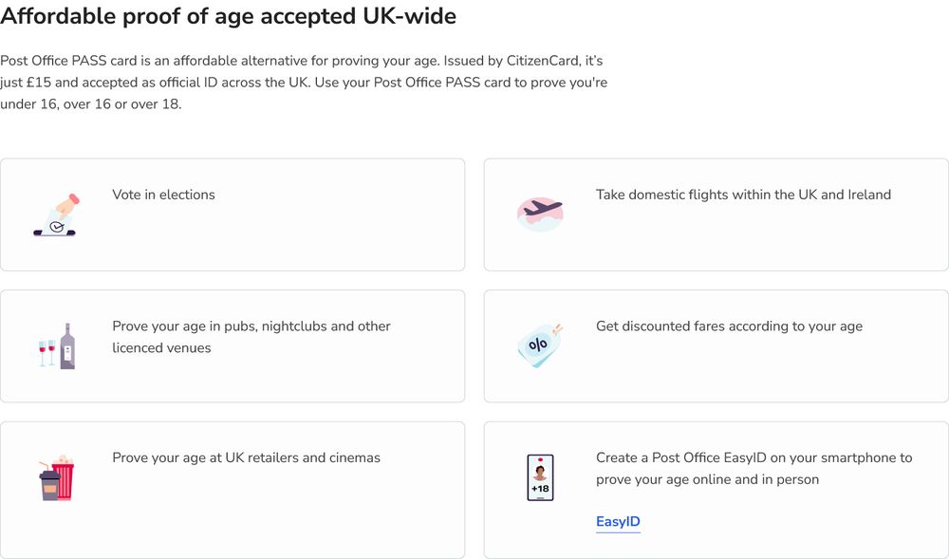Click 'Prove your age at UK retailers' text

click(246, 457)
